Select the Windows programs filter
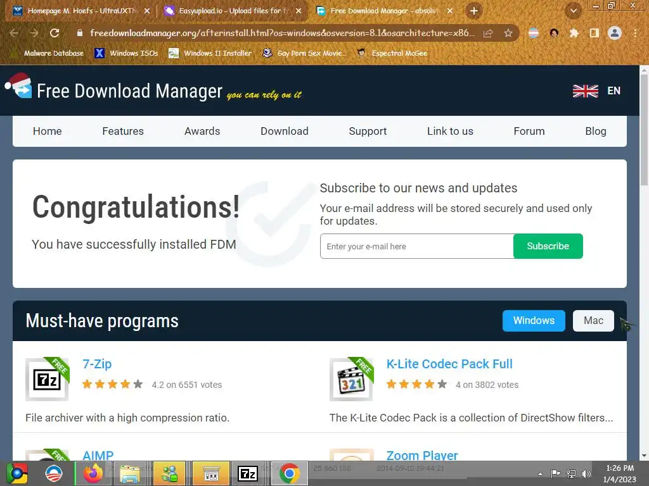 pos(534,321)
